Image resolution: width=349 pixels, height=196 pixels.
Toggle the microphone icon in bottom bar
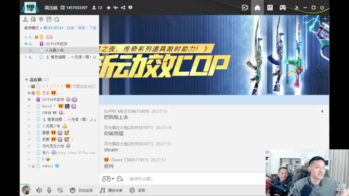point(49,190)
